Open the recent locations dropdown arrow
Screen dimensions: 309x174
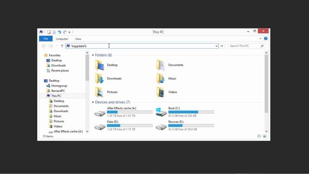(x=56, y=46)
